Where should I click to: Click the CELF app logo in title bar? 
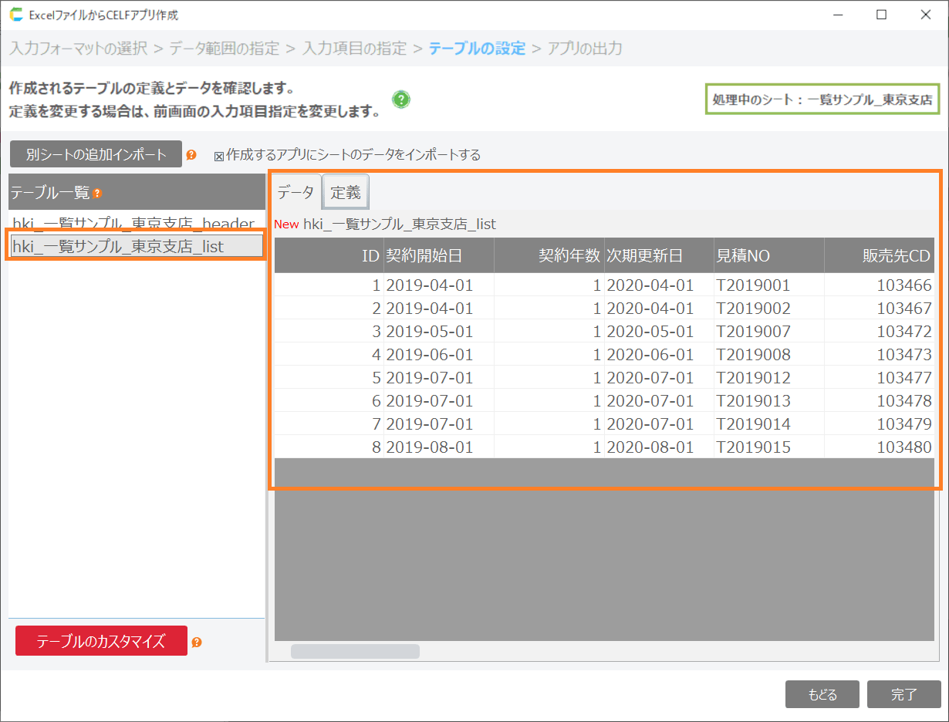coord(16,15)
